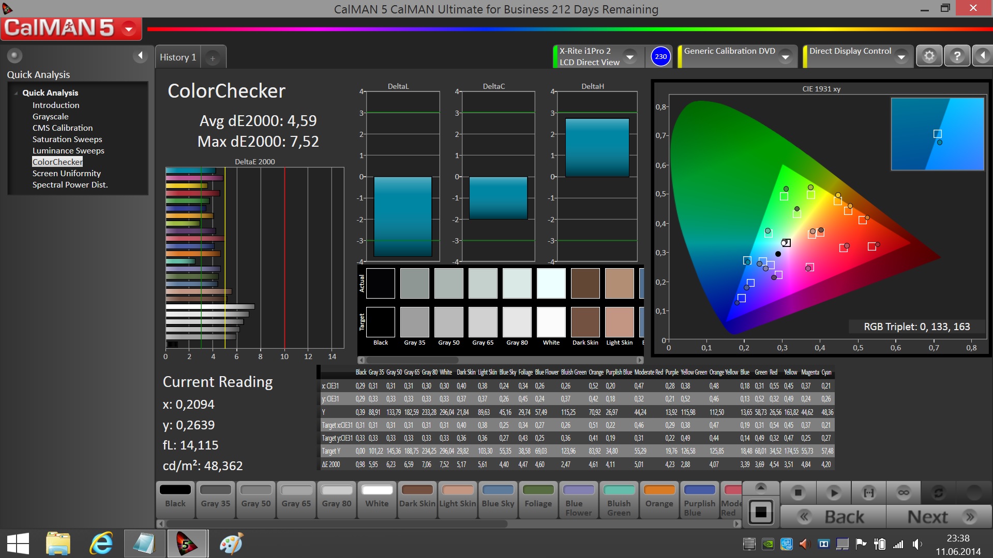Open the X-Rite i1Pro 2 meter dropdown

(x=630, y=56)
